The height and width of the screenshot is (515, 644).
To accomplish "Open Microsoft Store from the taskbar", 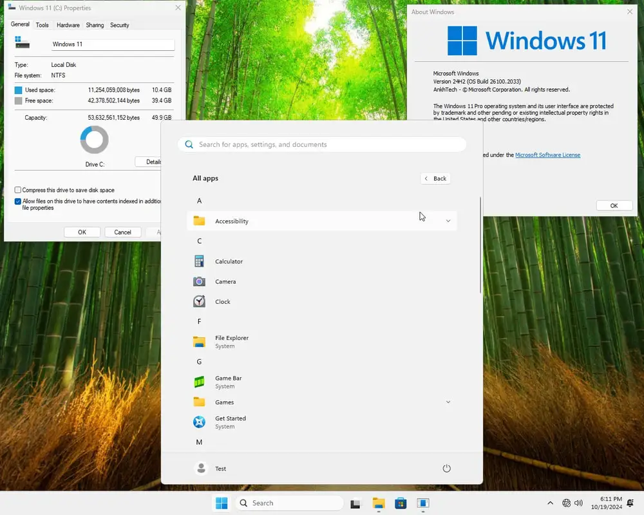I will (400, 503).
